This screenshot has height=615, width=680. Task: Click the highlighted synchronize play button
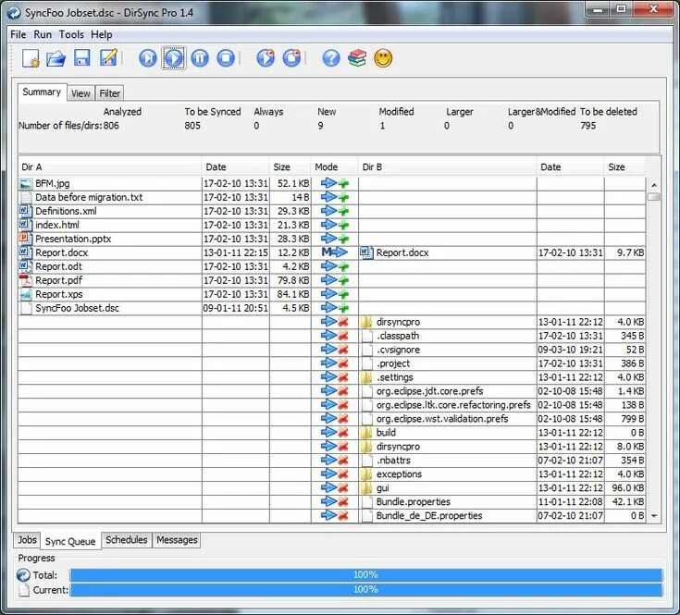(x=174, y=58)
